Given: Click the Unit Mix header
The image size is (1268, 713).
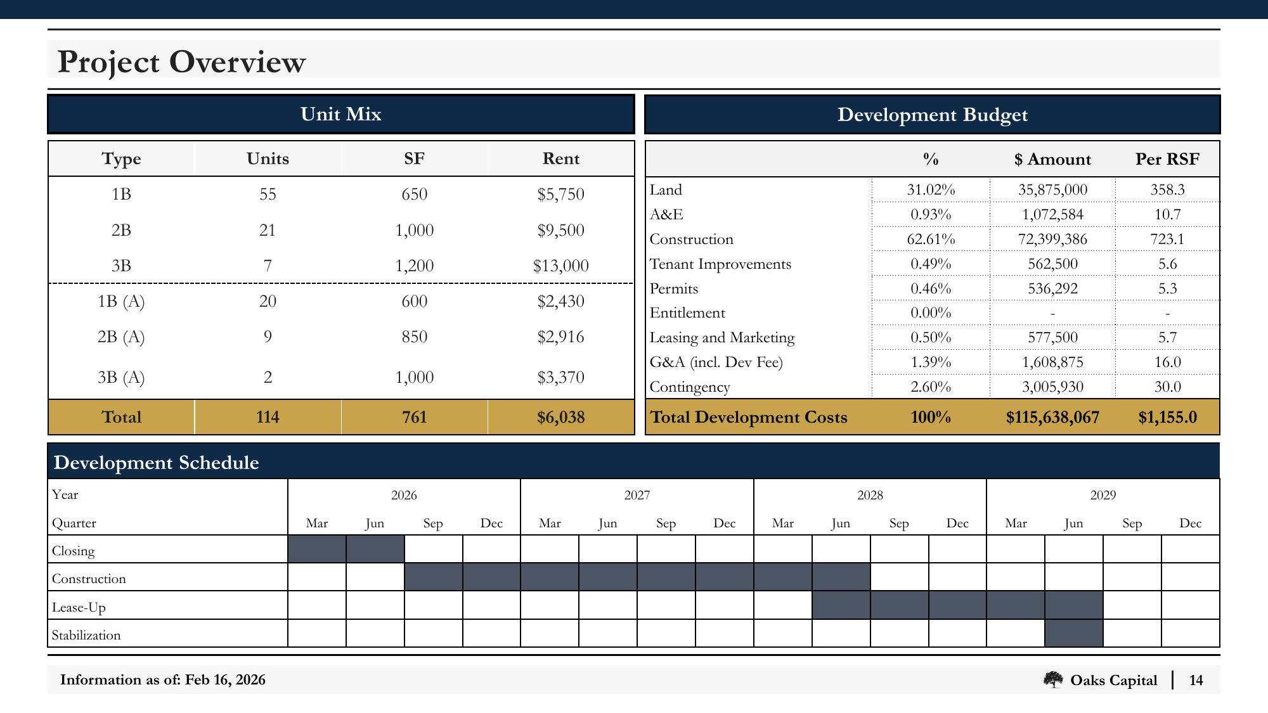Looking at the screenshot, I should coord(341,114).
